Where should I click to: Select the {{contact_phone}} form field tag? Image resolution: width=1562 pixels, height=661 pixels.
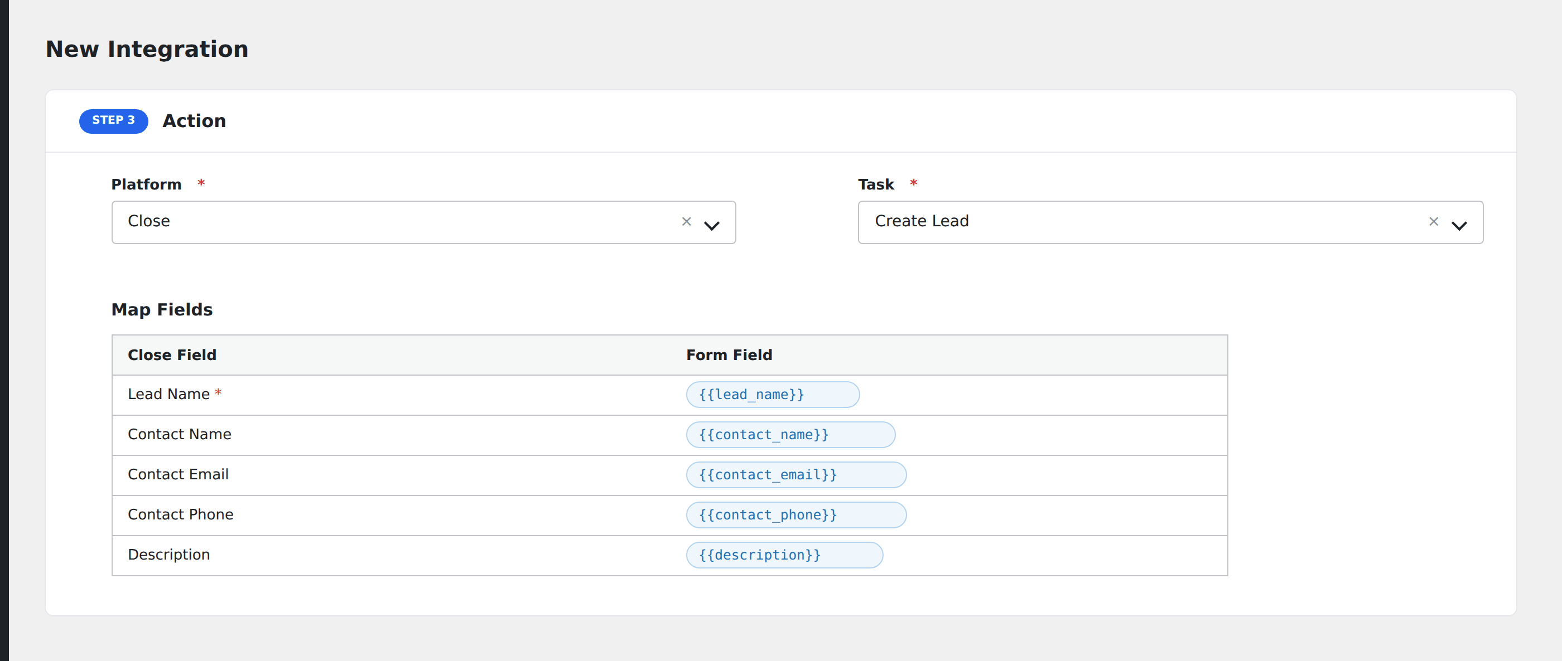pyautogui.click(x=796, y=514)
